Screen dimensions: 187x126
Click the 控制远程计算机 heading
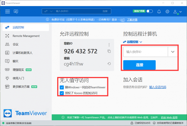(140, 34)
